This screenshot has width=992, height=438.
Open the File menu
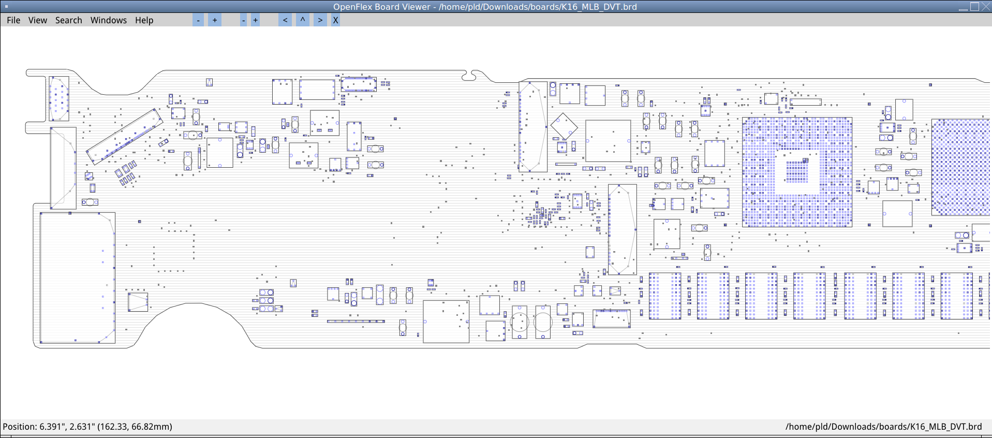(x=13, y=20)
